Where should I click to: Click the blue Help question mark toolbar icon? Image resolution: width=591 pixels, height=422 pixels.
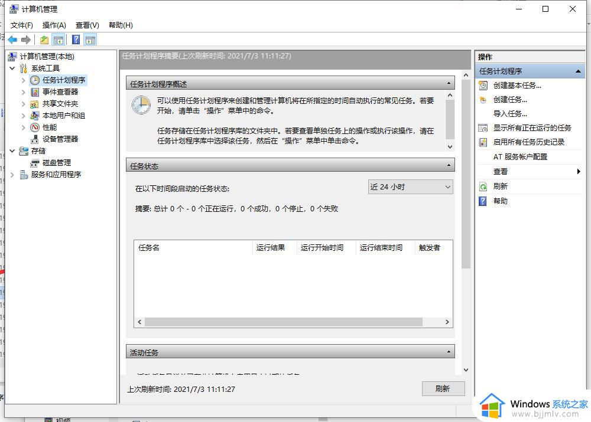pos(76,40)
